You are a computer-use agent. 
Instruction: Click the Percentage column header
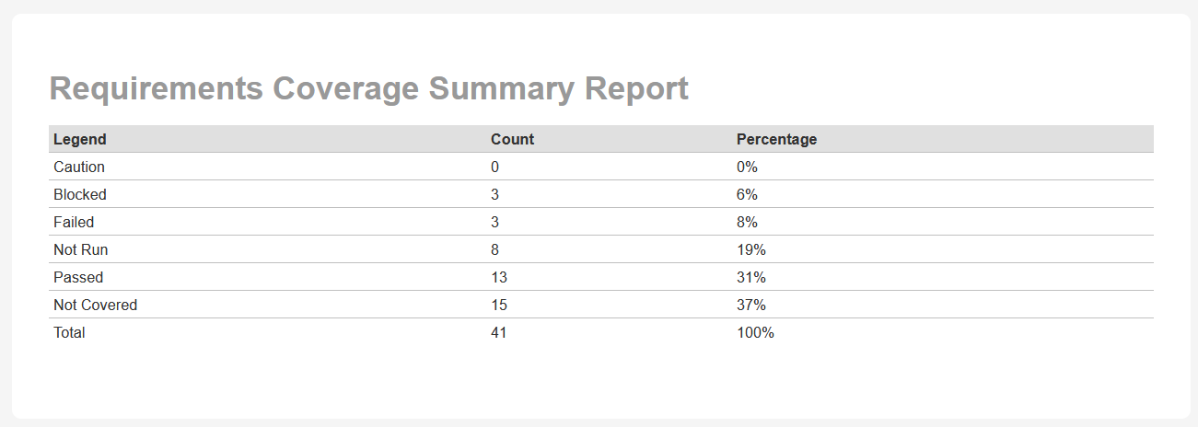coord(776,140)
